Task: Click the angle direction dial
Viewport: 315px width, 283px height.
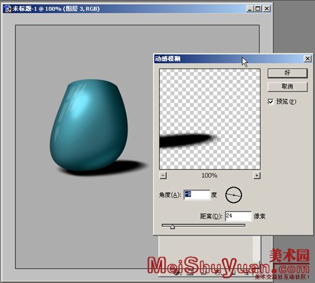Action: click(x=233, y=195)
